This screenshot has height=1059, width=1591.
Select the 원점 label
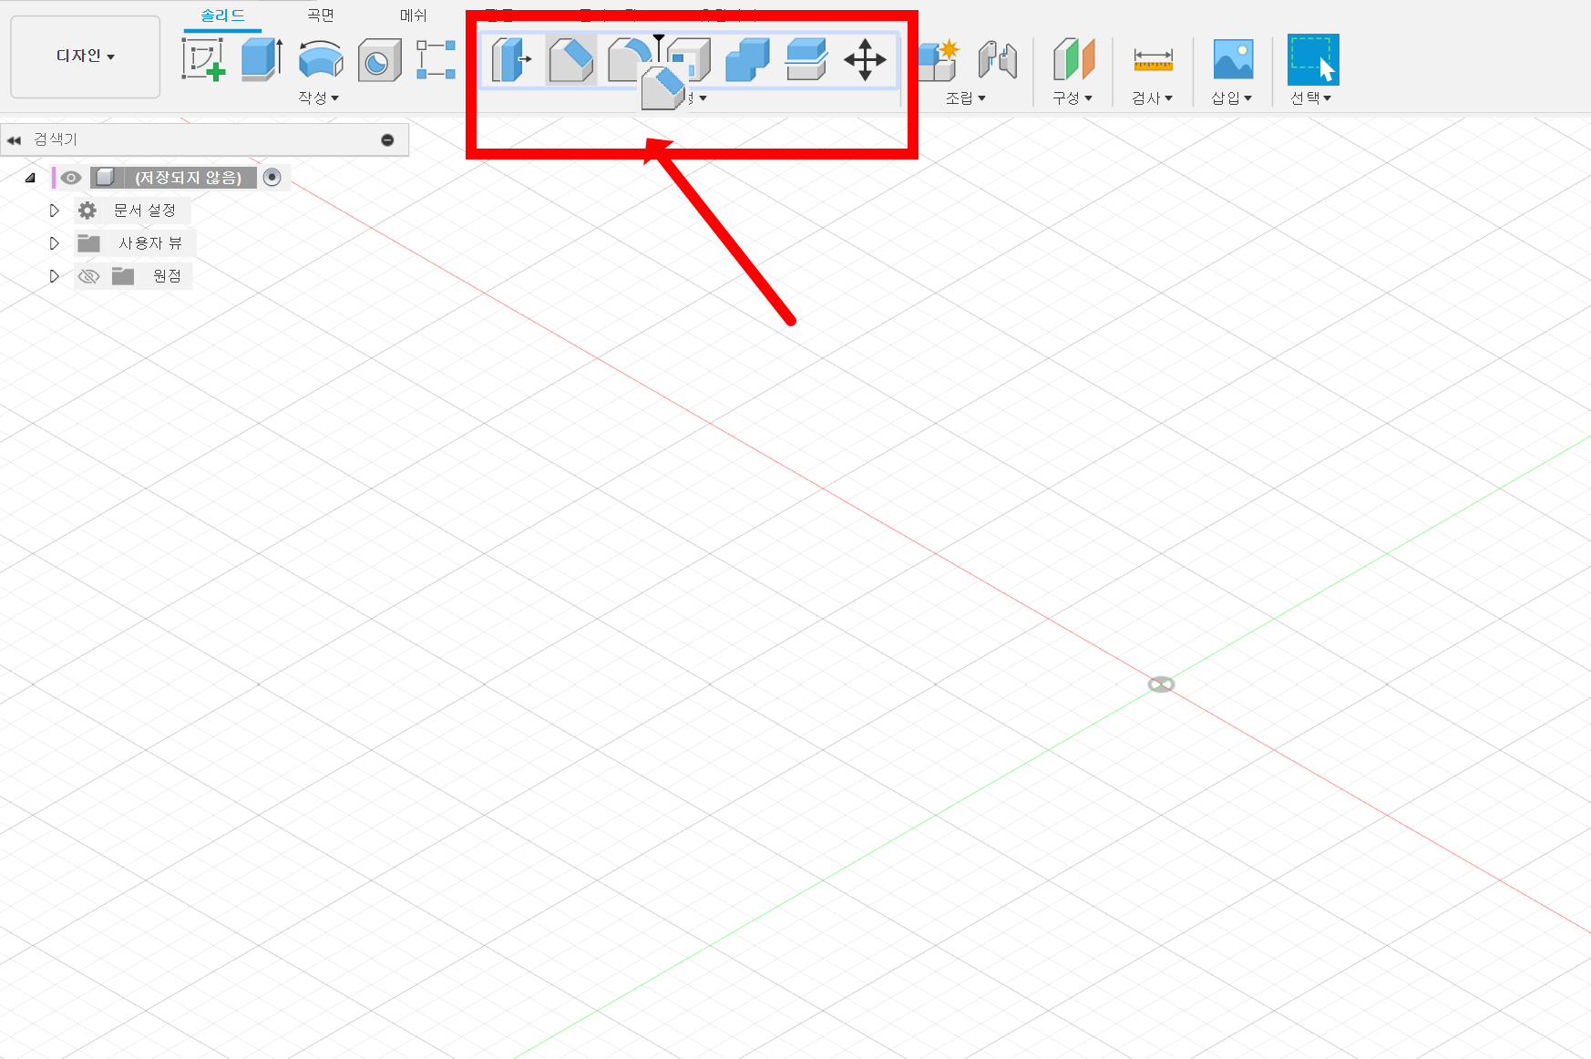pos(167,276)
